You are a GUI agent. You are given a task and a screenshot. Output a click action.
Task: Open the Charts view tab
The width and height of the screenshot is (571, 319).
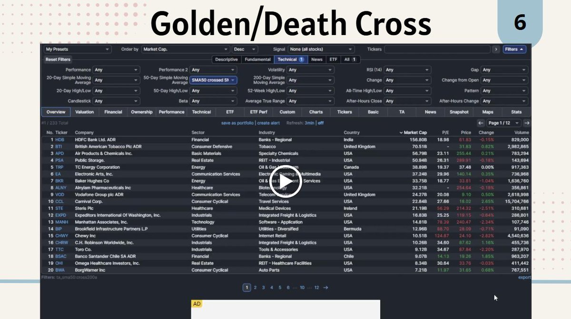tap(316, 112)
